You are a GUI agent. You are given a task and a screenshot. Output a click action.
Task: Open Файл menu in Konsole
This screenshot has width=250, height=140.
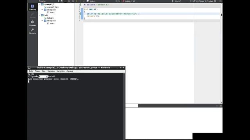pyautogui.click(x=31, y=71)
